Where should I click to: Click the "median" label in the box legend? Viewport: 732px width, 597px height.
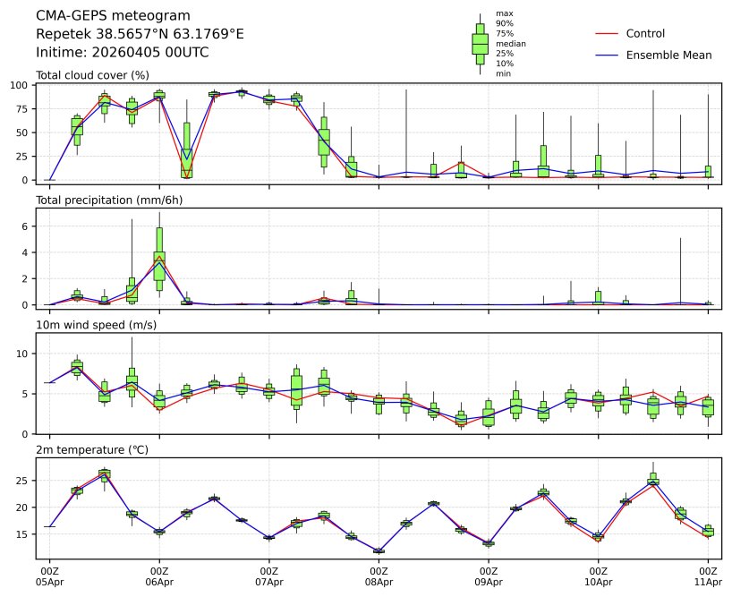pyautogui.click(x=510, y=43)
